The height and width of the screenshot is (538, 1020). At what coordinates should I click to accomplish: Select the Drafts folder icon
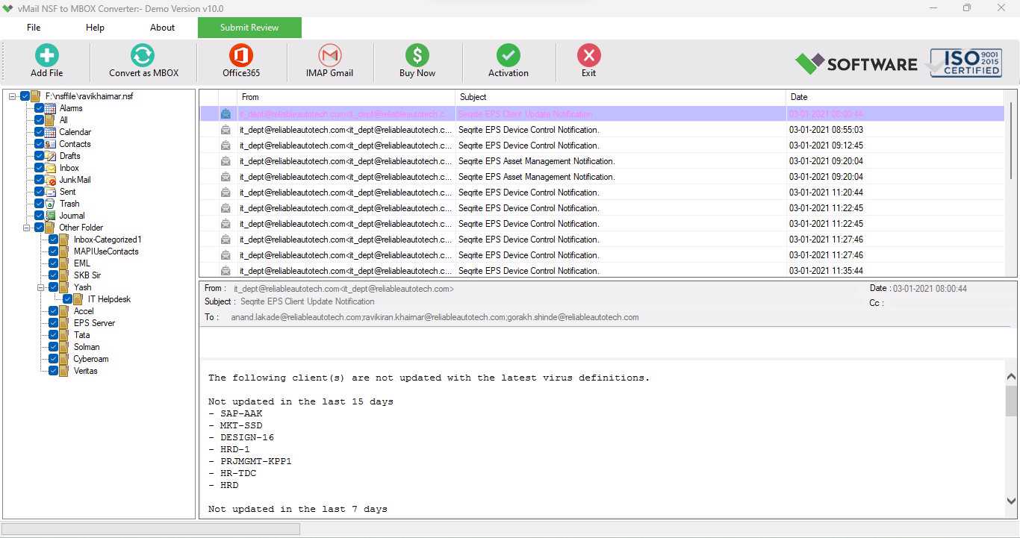coord(51,156)
